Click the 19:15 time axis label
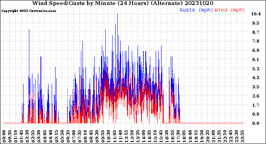Image resolution: width=266 pixels, height=144 pixels. pos(196,136)
